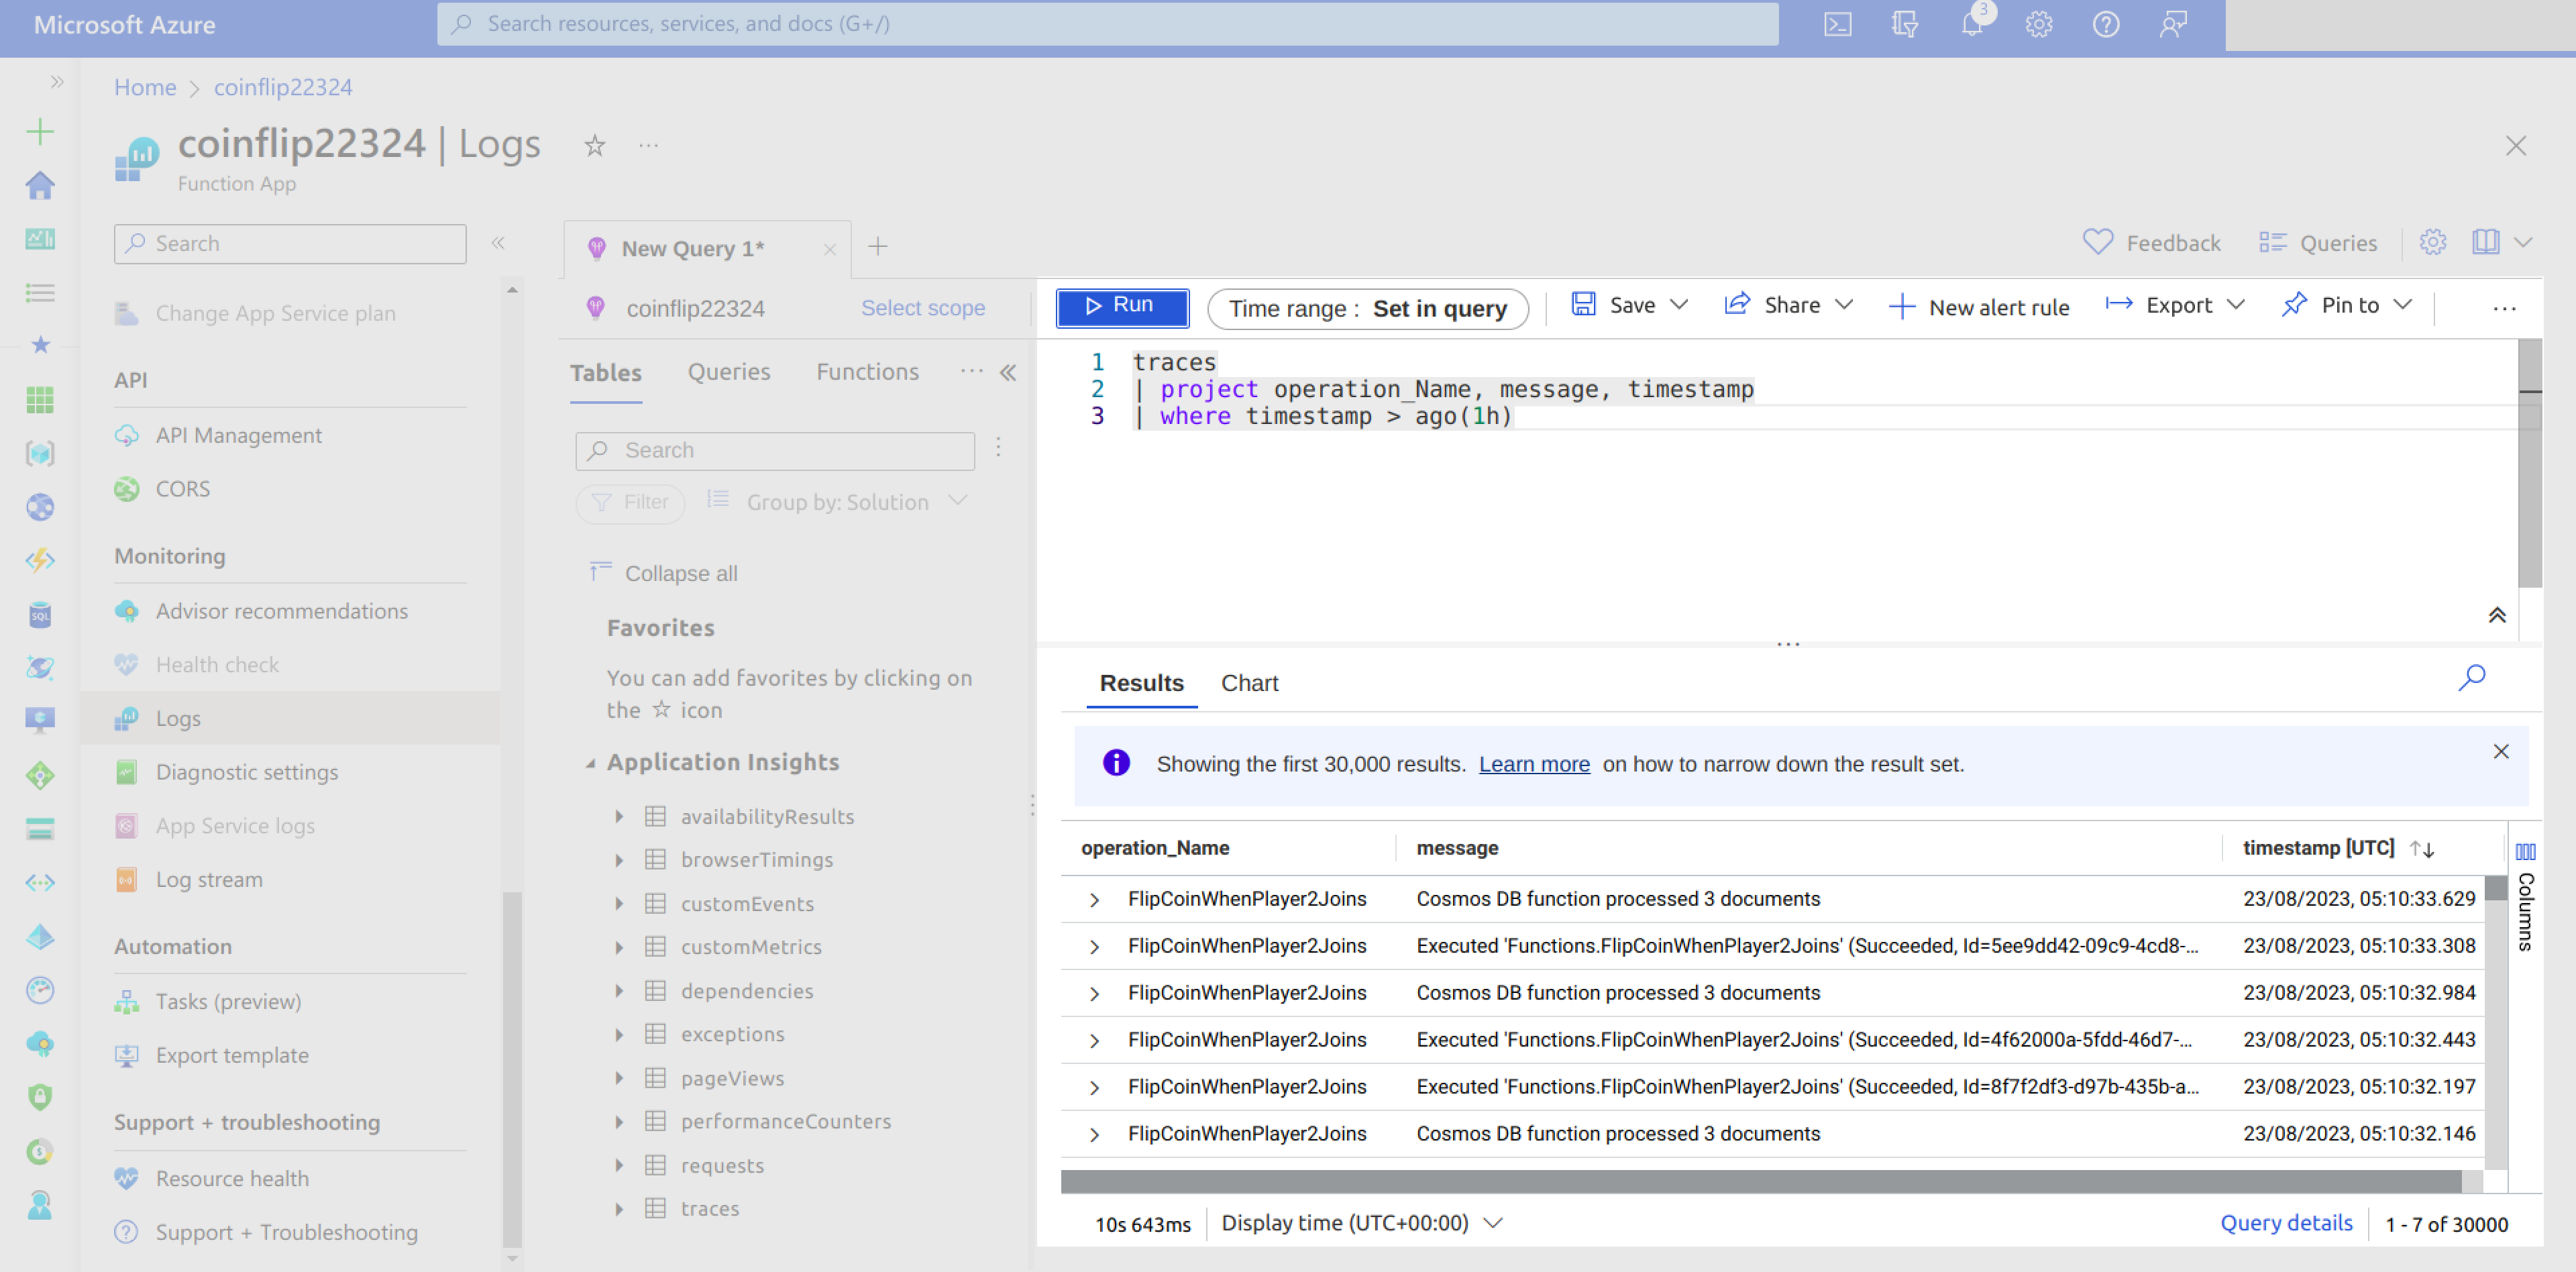Expand the traces table node

(619, 1209)
